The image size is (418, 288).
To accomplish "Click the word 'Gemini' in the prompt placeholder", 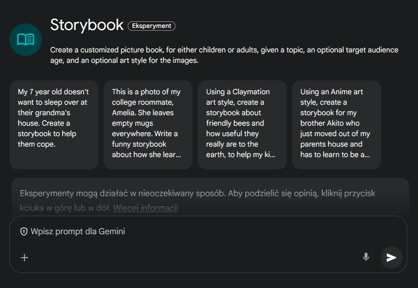I will pyautogui.click(x=112, y=231).
